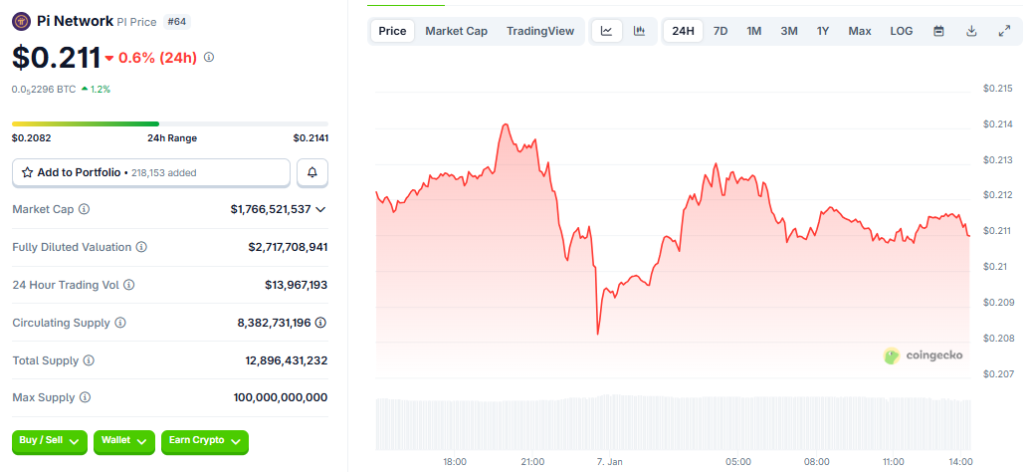
Task: Open the calendar date range picker
Action: point(938,31)
